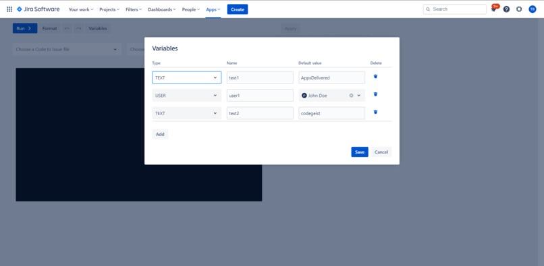Edit the text1 name field

[x=260, y=77]
